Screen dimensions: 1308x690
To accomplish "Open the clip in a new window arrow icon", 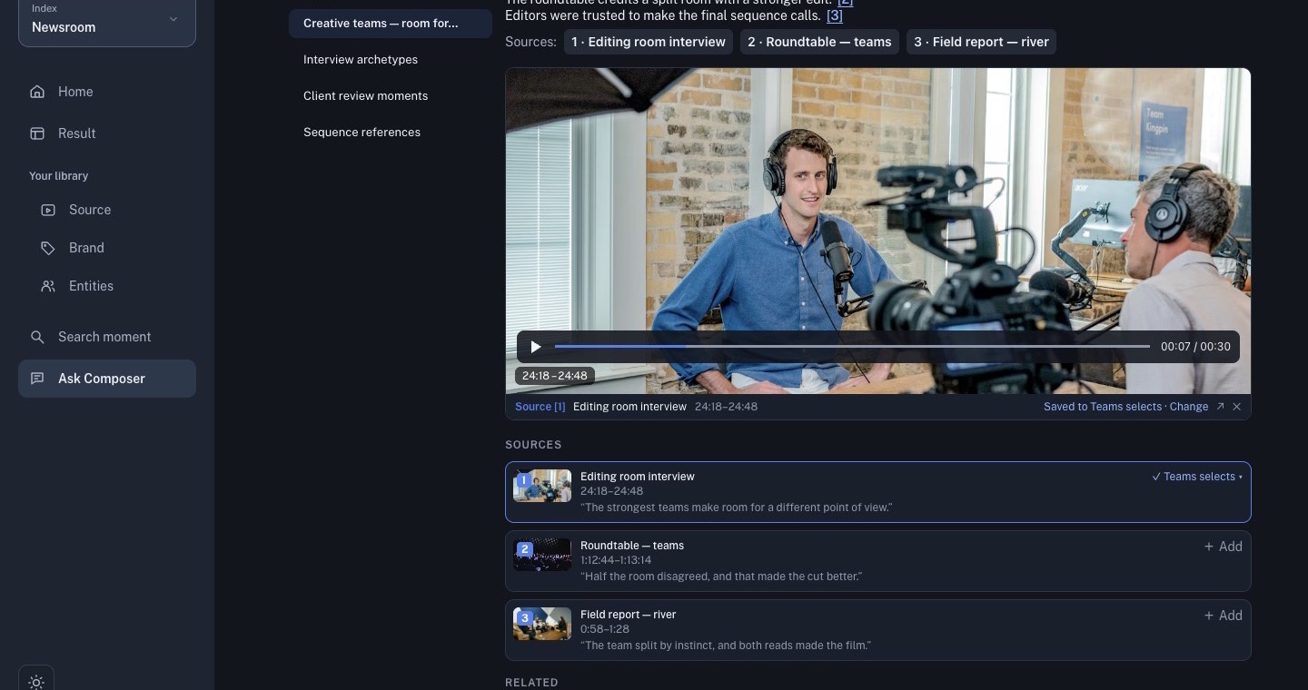I will [x=1220, y=407].
